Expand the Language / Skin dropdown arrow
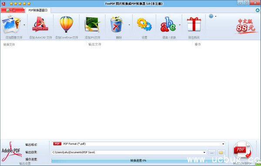261x166 pixels. coord(180,25)
